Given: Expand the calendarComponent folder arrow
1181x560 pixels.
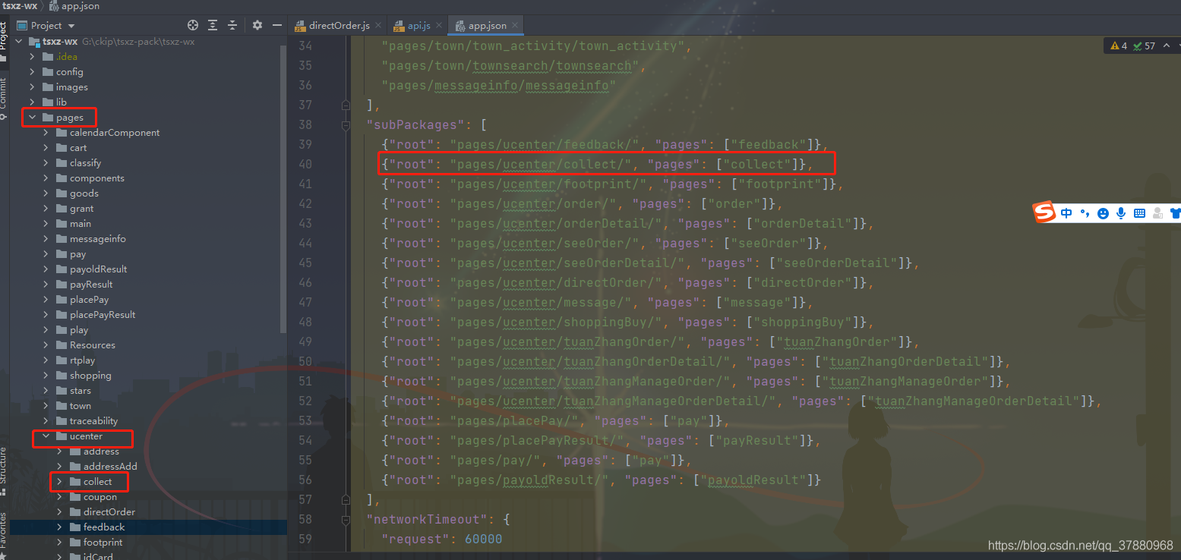Looking at the screenshot, I should coord(46,132).
